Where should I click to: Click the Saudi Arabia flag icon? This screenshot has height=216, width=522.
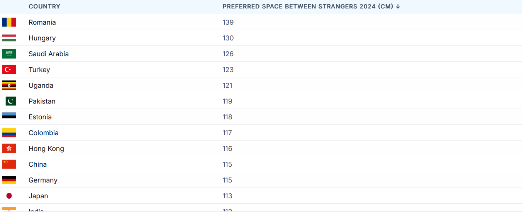(x=9, y=54)
